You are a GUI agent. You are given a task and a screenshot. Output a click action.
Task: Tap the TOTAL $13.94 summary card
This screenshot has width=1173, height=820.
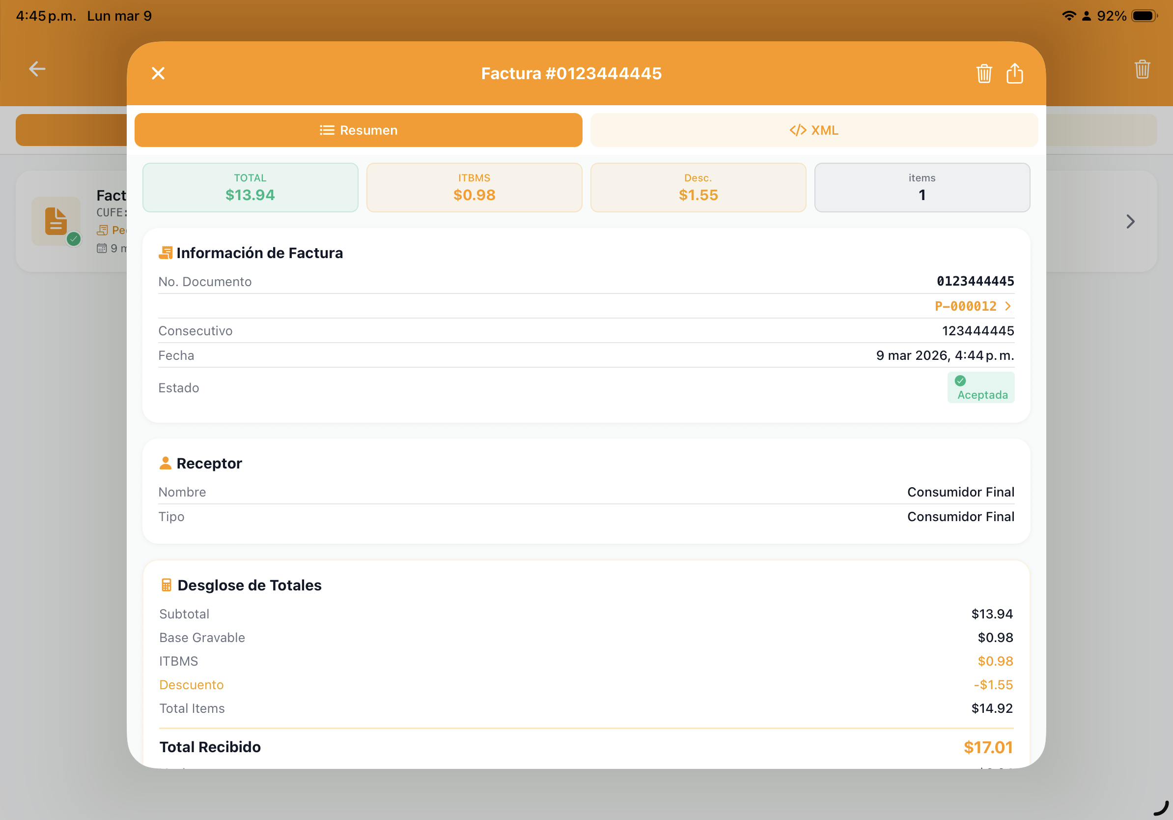point(251,187)
